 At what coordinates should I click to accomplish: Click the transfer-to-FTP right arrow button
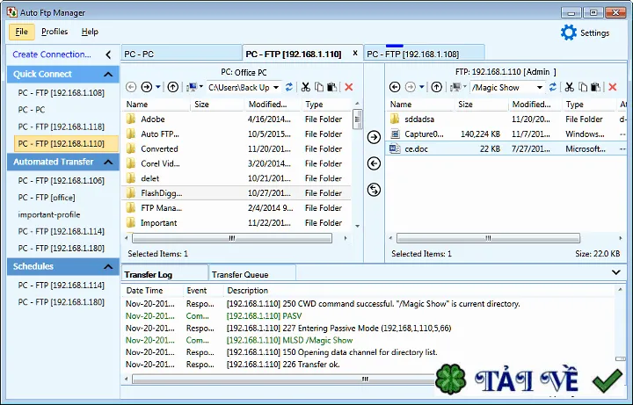point(374,137)
